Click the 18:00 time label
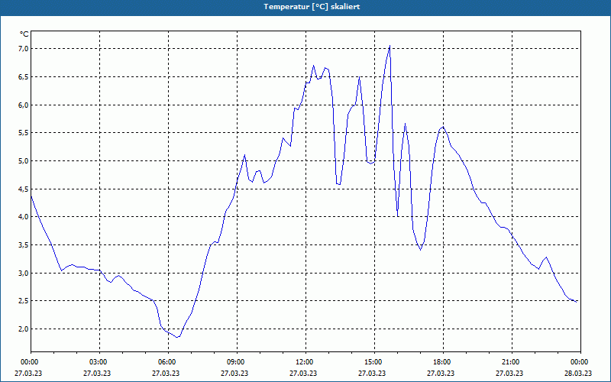This screenshot has width=611, height=382. click(444, 362)
